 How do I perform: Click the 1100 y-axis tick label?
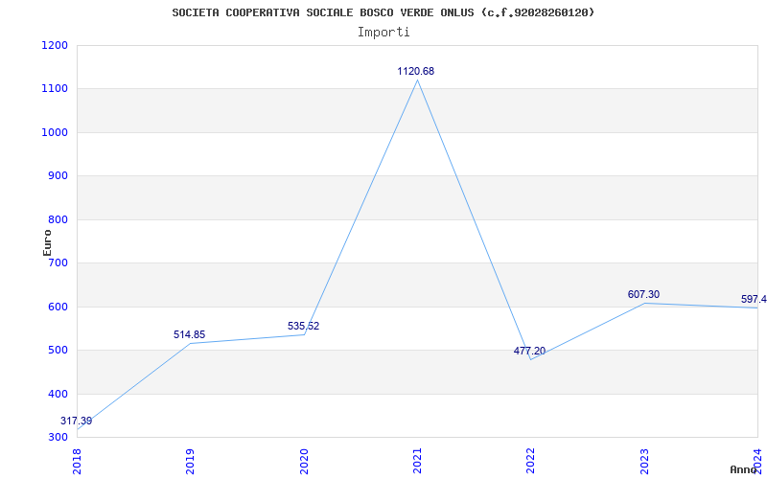pyautogui.click(x=55, y=89)
